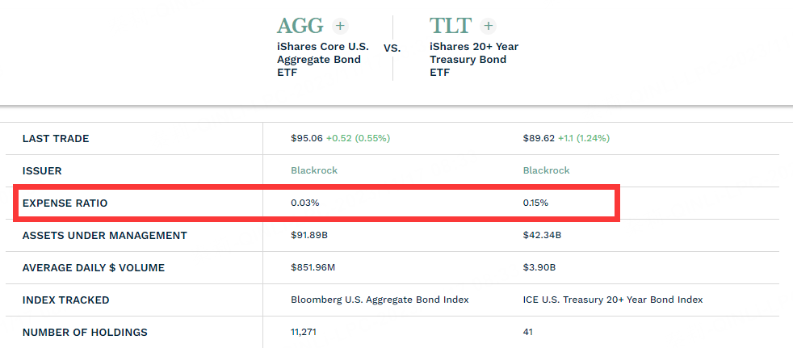Image resolution: width=793 pixels, height=348 pixels.
Task: Click AGG's 0.03% expense ratio value
Action: point(305,203)
